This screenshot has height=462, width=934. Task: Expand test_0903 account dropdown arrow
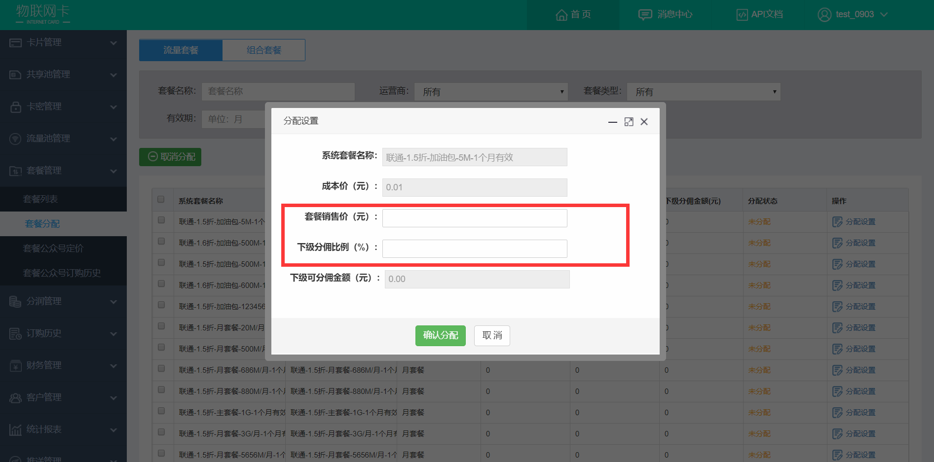click(884, 15)
